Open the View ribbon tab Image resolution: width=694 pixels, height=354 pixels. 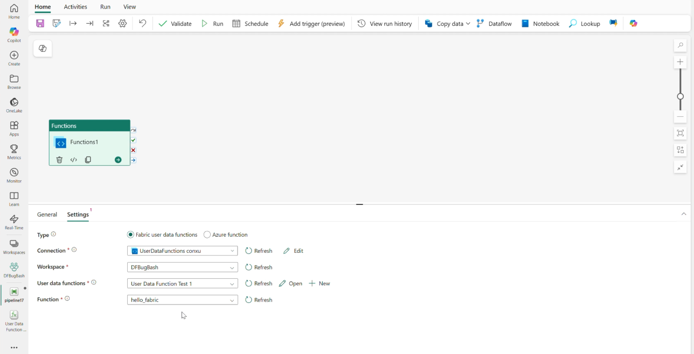[129, 7]
